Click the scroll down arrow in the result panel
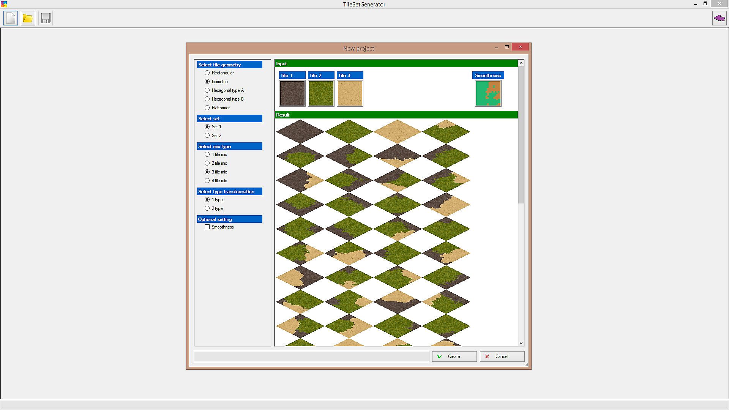The height and width of the screenshot is (410, 729). tap(521, 343)
